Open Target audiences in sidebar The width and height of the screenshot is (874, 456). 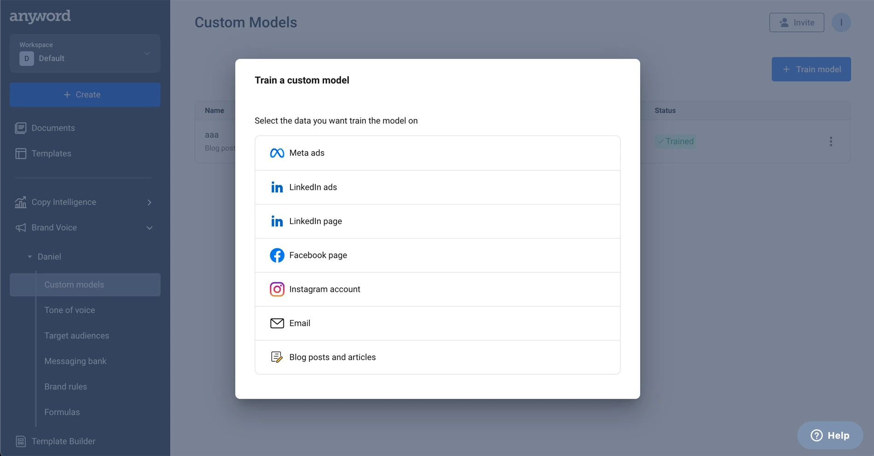76,336
